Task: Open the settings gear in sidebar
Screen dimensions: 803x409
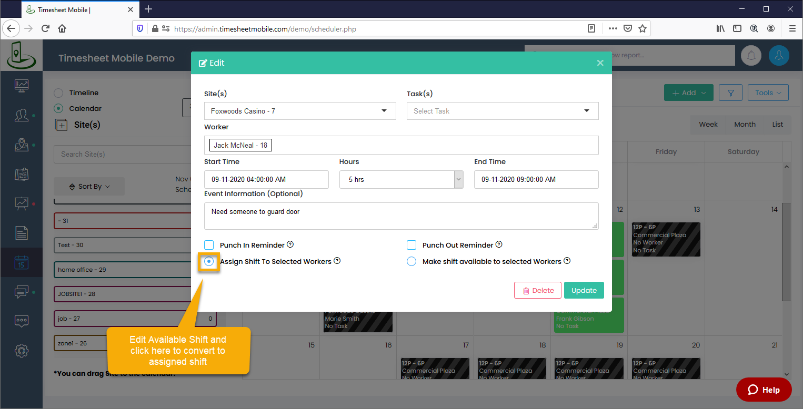Action: coord(22,351)
